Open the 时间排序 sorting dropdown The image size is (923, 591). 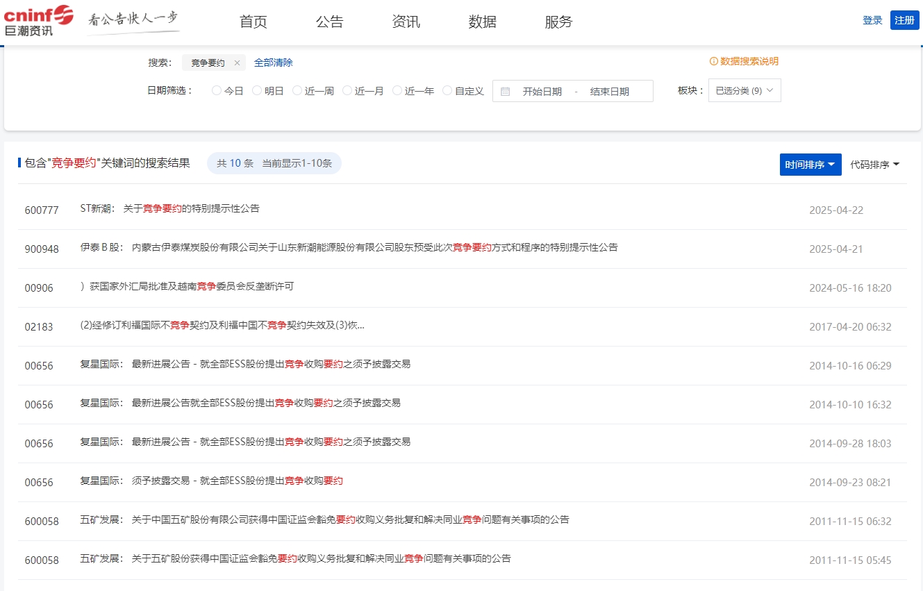click(x=810, y=164)
